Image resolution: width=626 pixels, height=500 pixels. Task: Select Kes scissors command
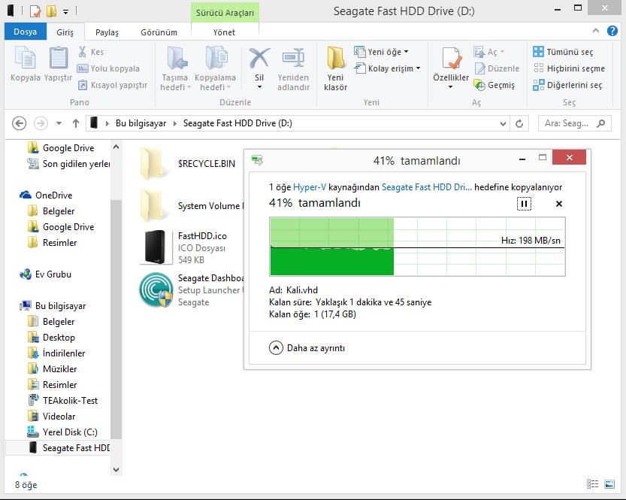coord(91,52)
